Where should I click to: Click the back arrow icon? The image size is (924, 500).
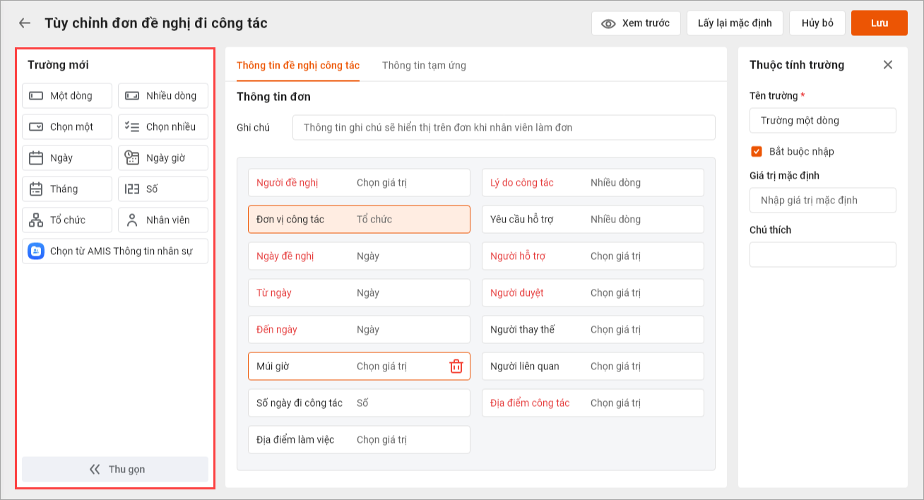coord(25,23)
